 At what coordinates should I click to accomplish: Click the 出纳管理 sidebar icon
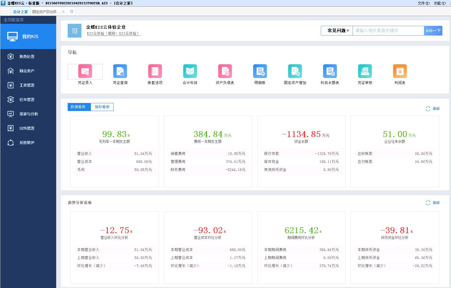click(x=11, y=128)
